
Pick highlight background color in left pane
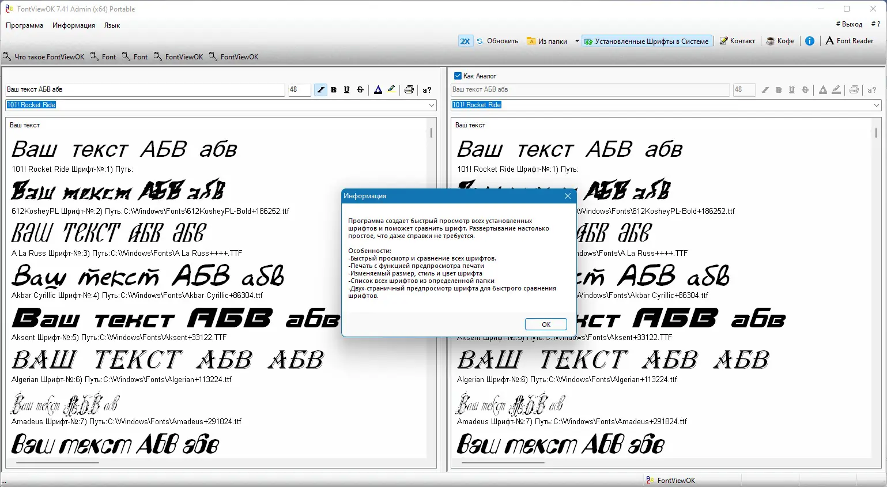click(391, 90)
